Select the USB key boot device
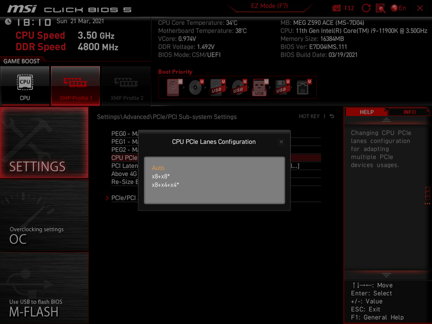 coord(260,87)
